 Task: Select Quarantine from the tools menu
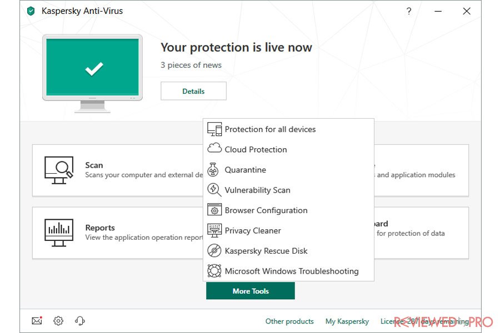(x=288, y=169)
